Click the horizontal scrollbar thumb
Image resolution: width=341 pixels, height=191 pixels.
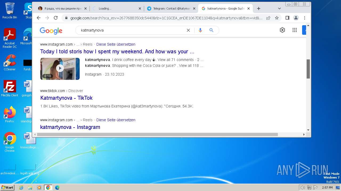click(157, 134)
